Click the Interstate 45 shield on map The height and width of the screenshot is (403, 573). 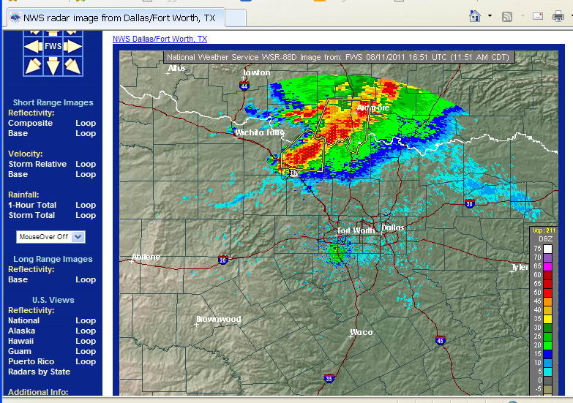click(441, 340)
